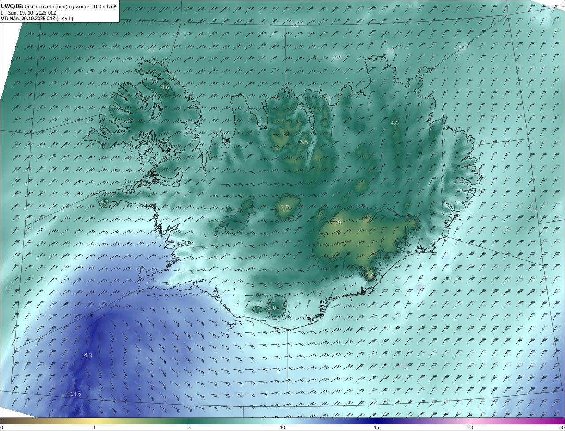The width and height of the screenshot is (565, 431).
Task: Click the '1' tick on the color scale
Action: [94, 427]
